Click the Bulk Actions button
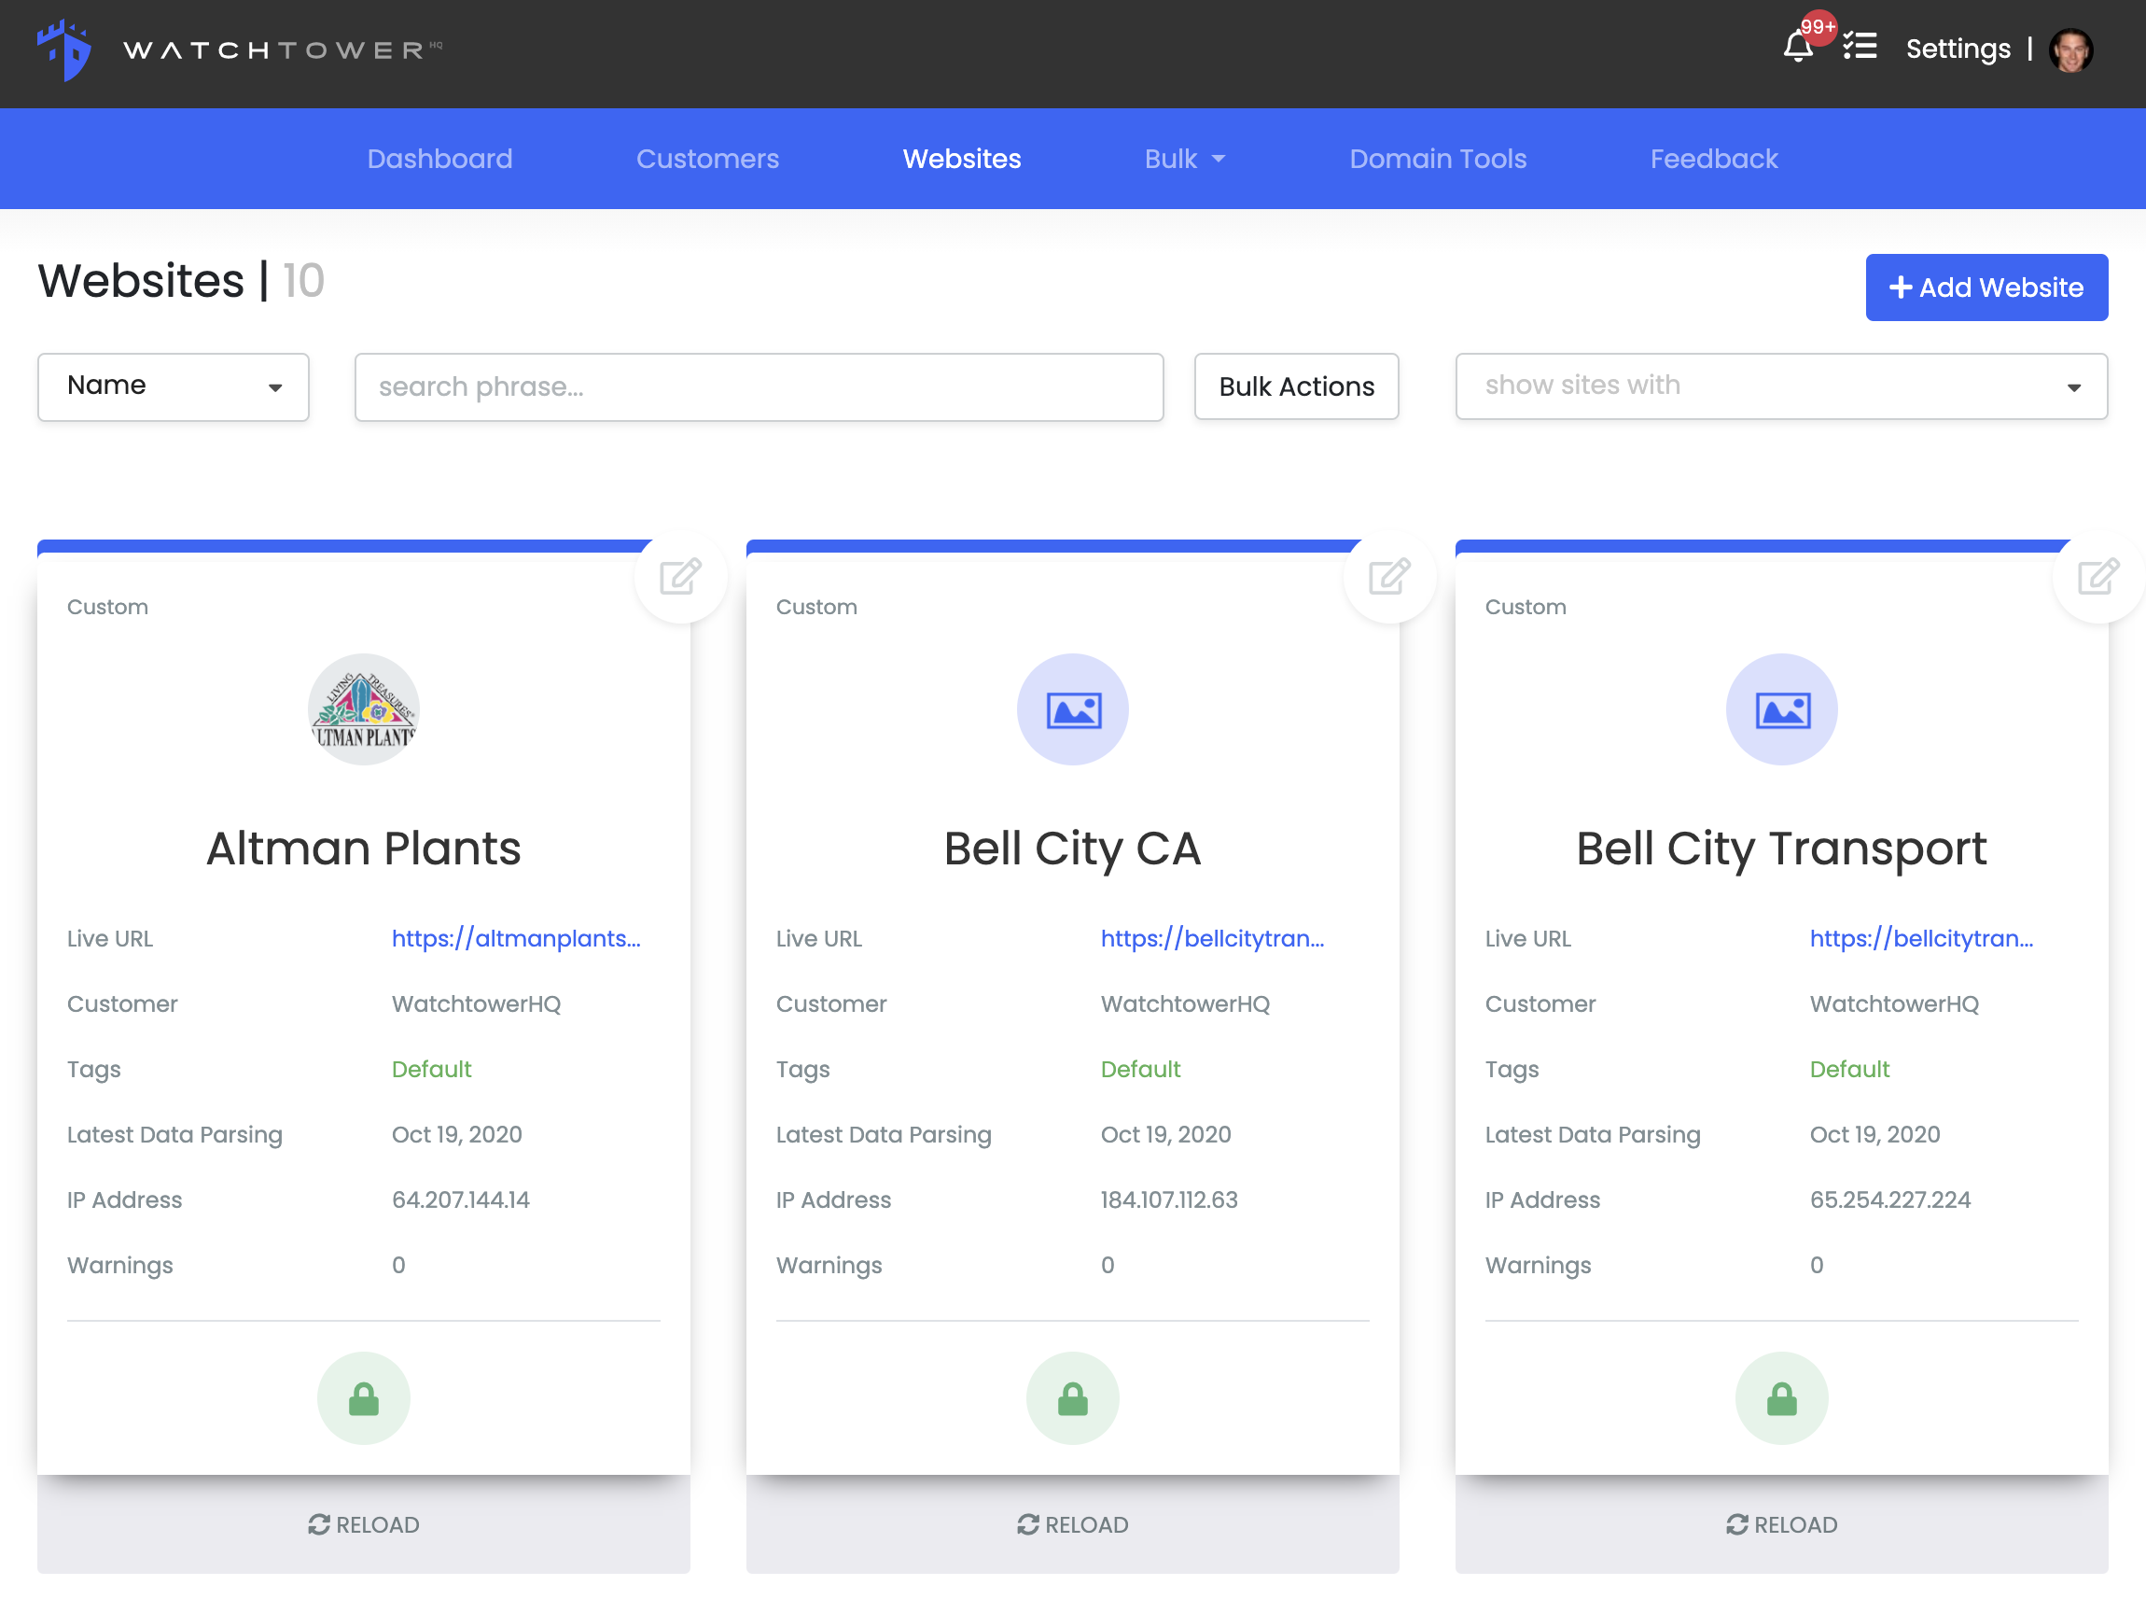The height and width of the screenshot is (1613, 2146). (x=1296, y=386)
